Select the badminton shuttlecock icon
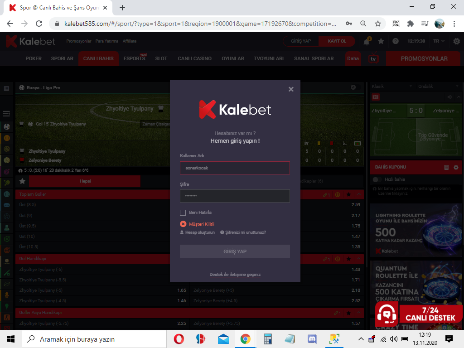The width and height of the screenshot is (464, 348). 7,228
